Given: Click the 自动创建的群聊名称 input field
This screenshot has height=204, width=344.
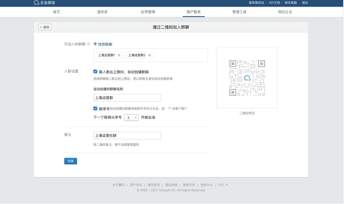Looking at the screenshot, I should pos(127,98).
